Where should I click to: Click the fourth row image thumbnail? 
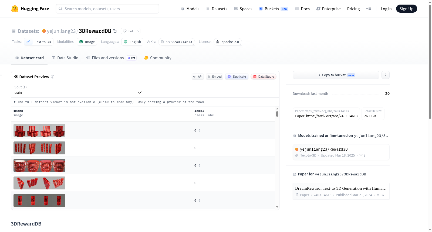coord(39,183)
